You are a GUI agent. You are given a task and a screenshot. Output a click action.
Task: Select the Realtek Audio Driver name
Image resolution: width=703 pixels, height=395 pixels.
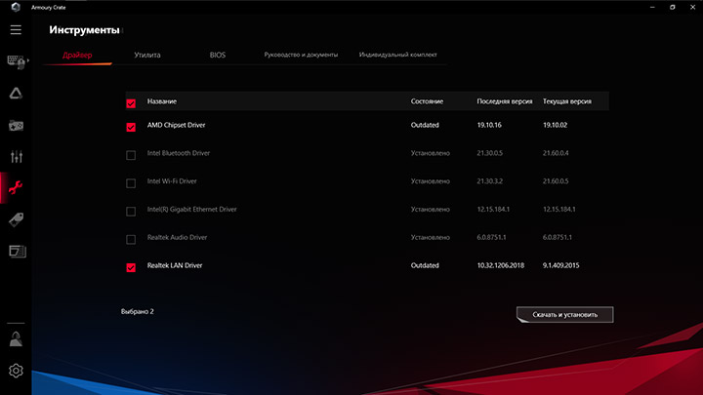(177, 237)
